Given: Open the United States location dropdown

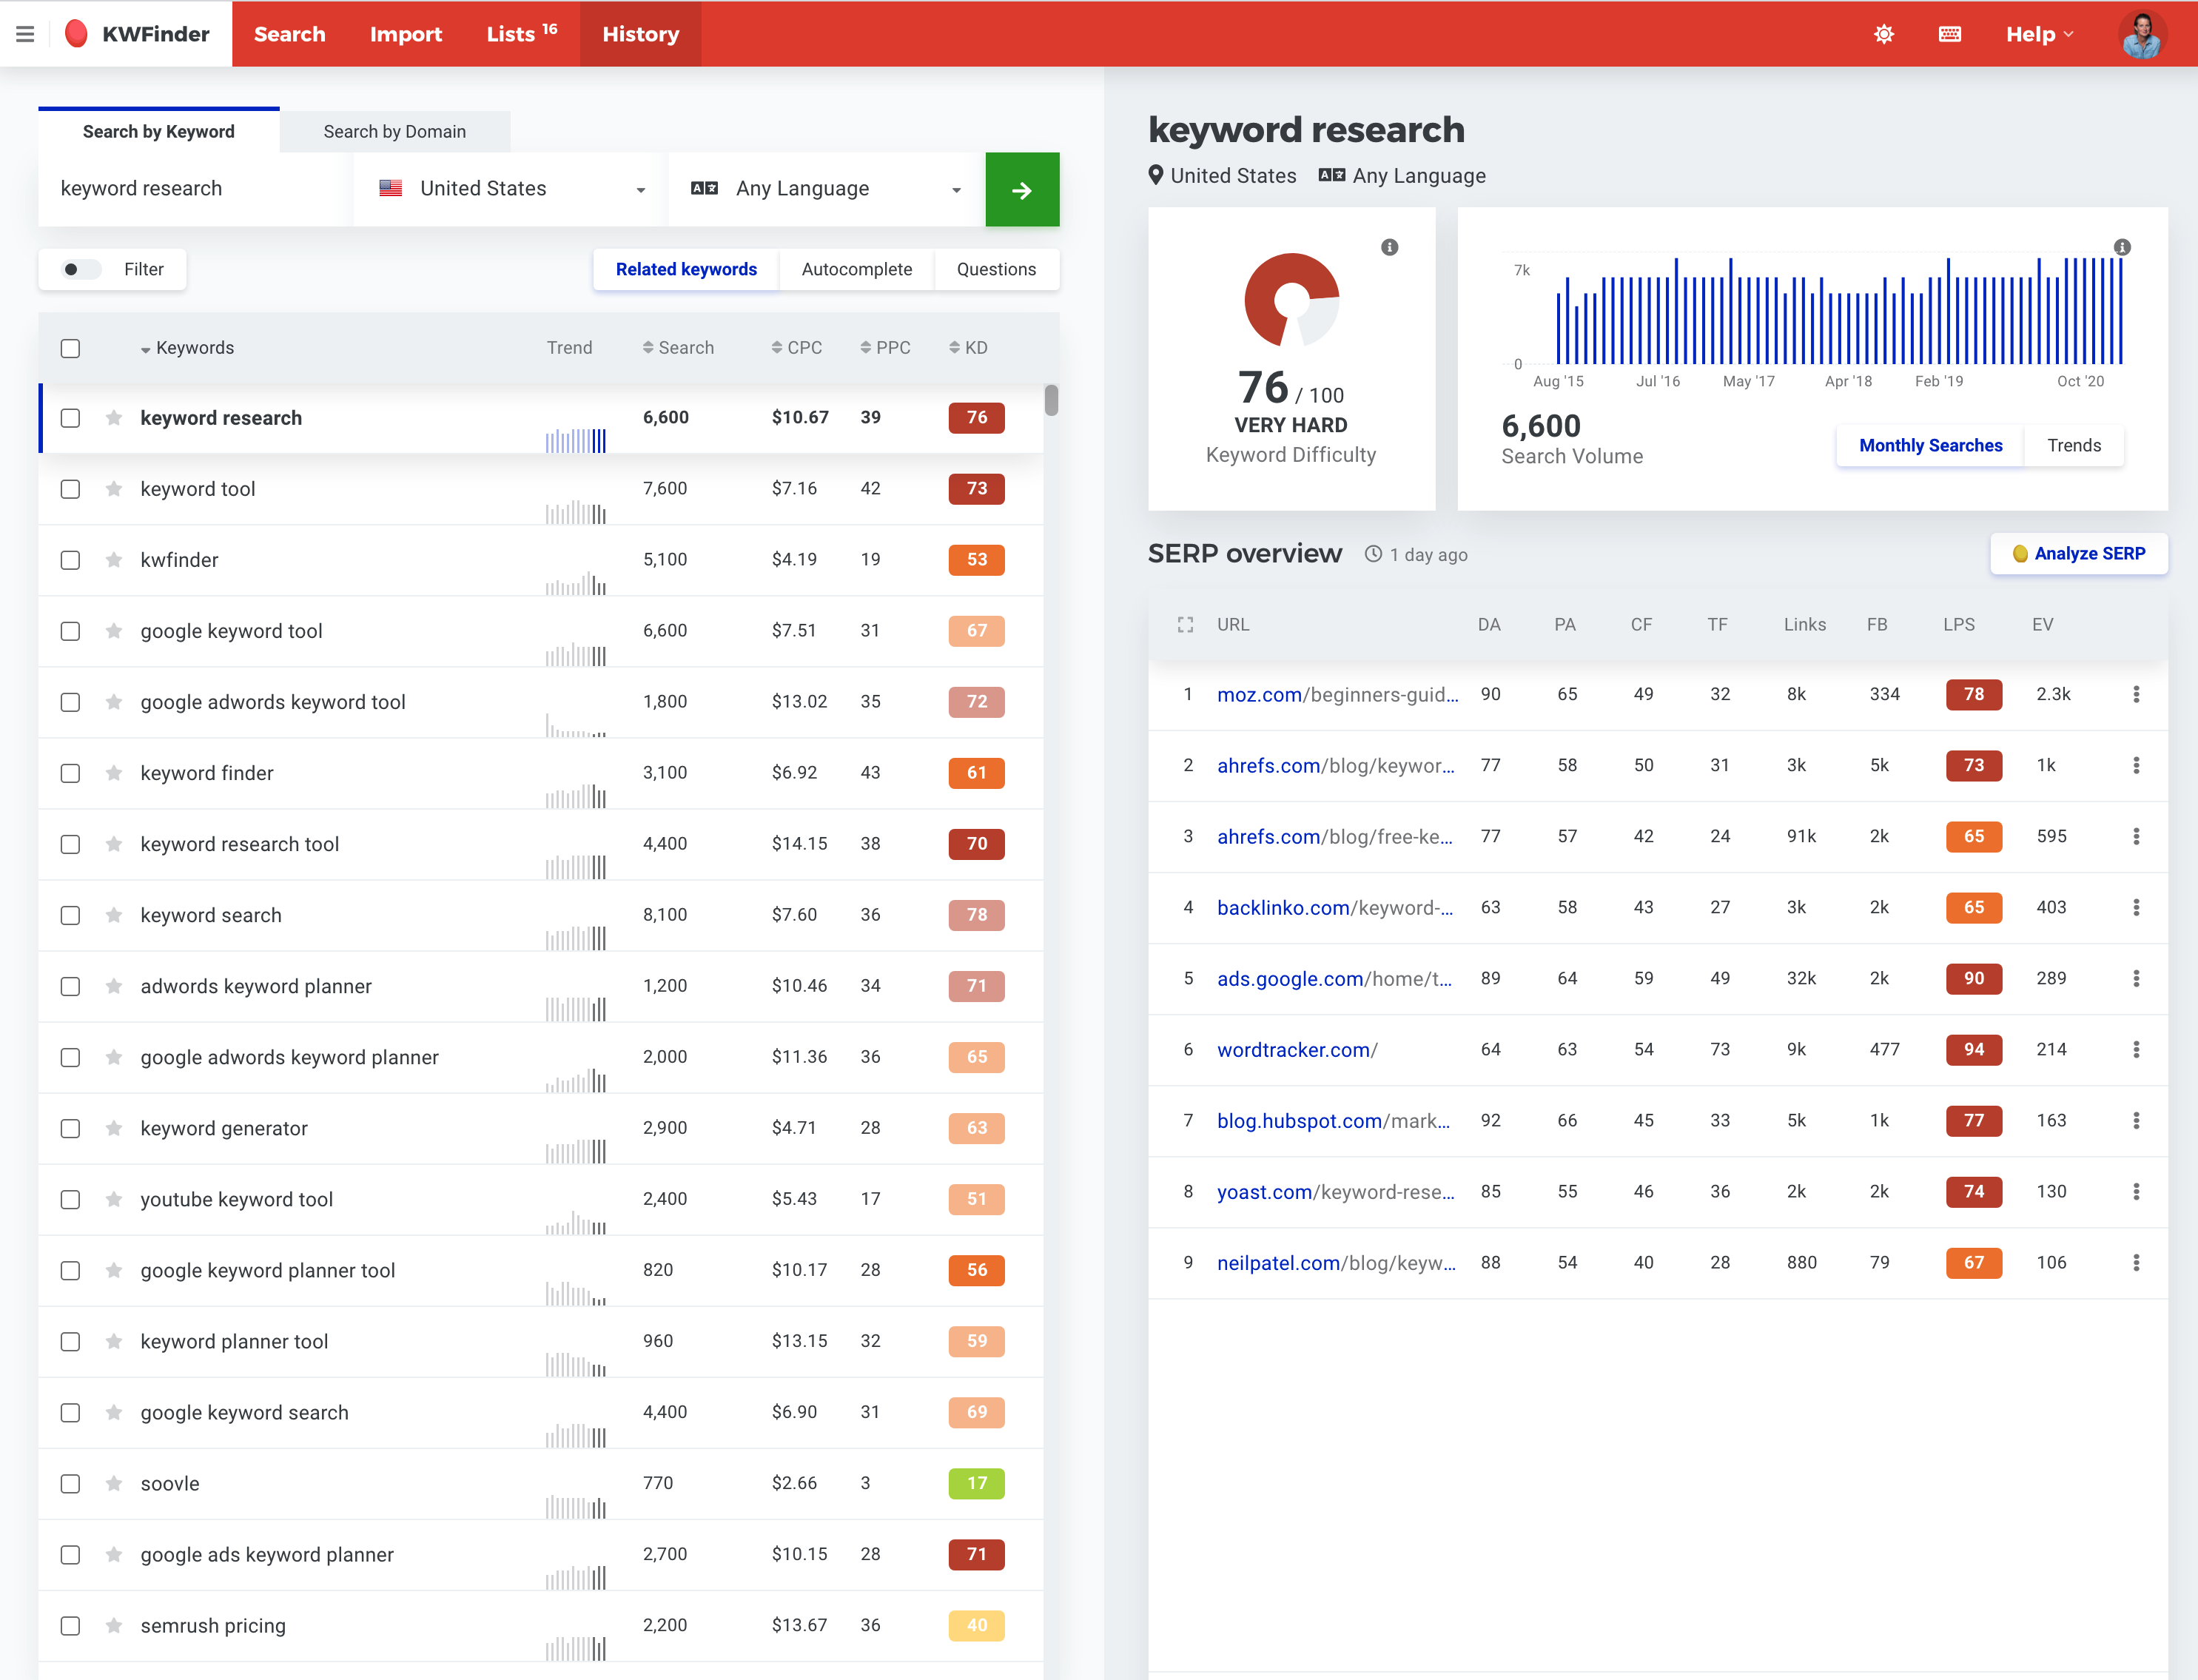Looking at the screenshot, I should [511, 189].
